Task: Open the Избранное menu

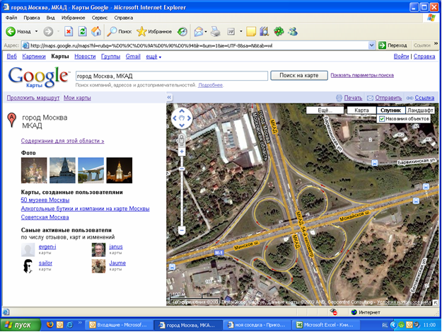Action: [74, 18]
